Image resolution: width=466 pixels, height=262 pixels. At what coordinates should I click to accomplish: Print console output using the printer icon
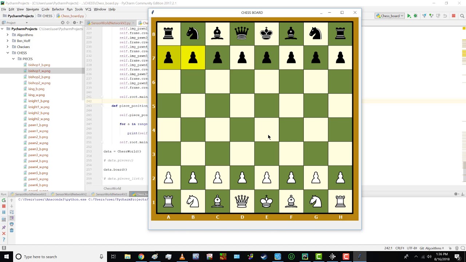point(11,224)
